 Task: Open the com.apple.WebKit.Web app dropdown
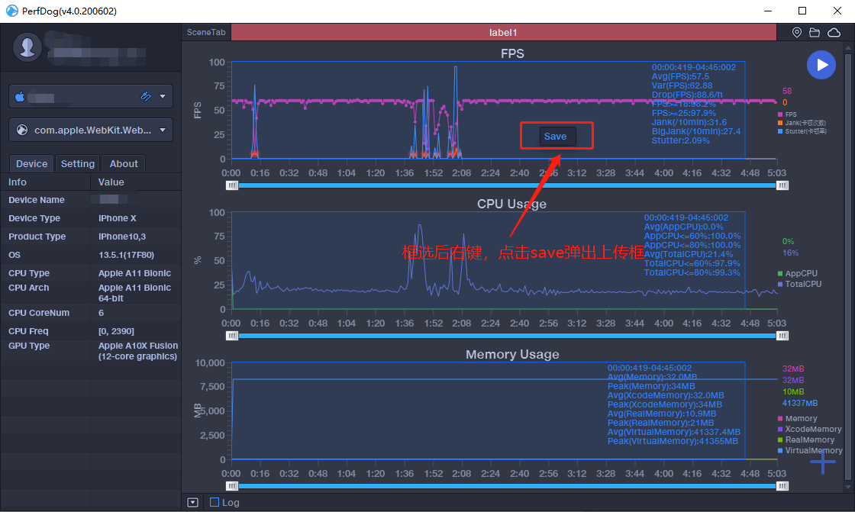click(163, 130)
